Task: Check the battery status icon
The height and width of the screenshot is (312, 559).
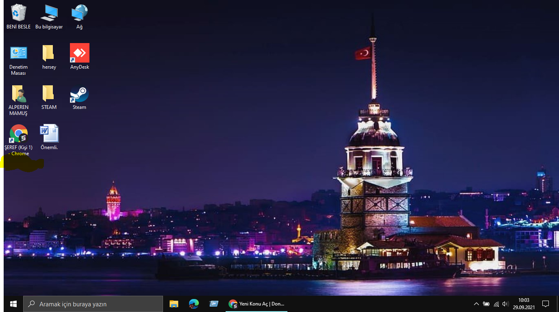Action: [486, 304]
